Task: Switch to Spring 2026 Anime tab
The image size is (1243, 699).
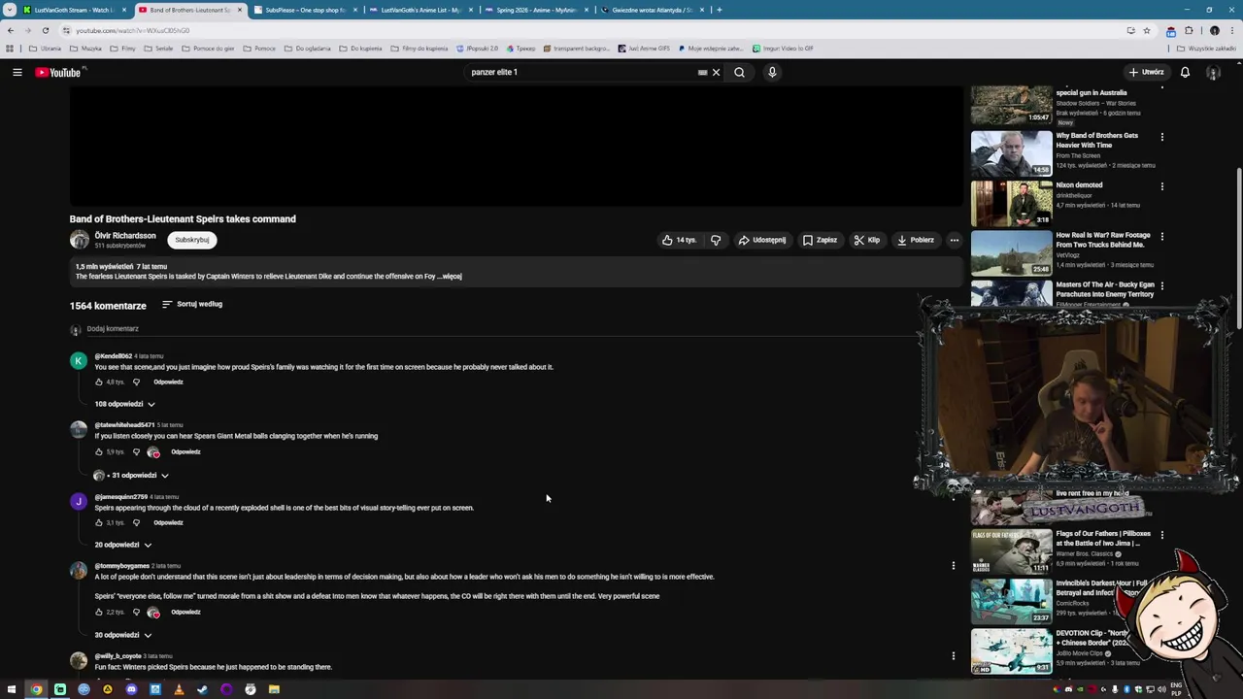Action: [x=536, y=10]
